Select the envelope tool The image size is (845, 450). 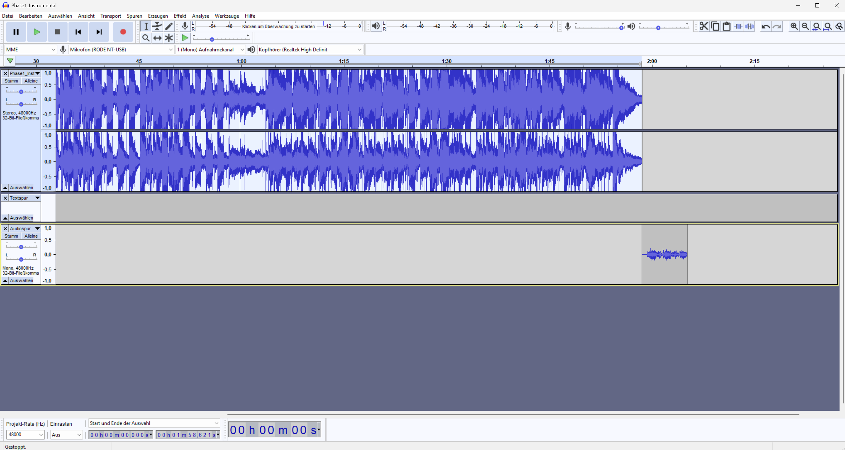pos(157,26)
